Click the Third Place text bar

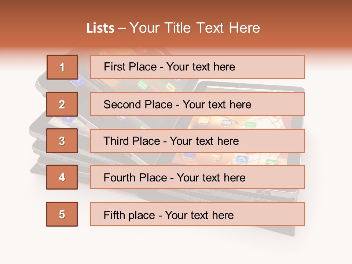click(x=197, y=141)
